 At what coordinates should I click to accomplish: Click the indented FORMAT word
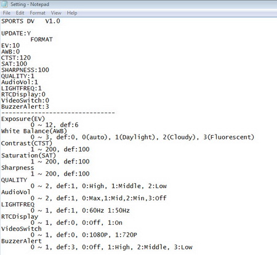tap(42, 39)
